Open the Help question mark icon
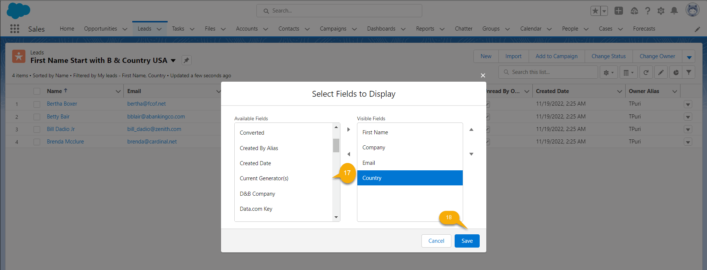Image resolution: width=707 pixels, height=270 pixels. pyautogui.click(x=648, y=11)
